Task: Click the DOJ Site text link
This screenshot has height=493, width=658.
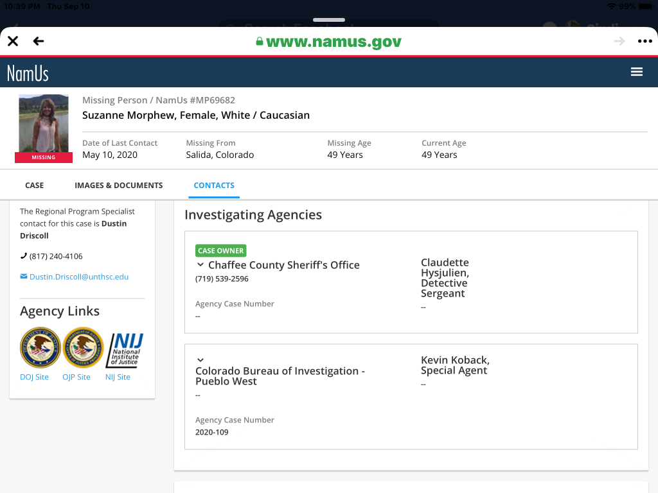Action: [x=34, y=377]
